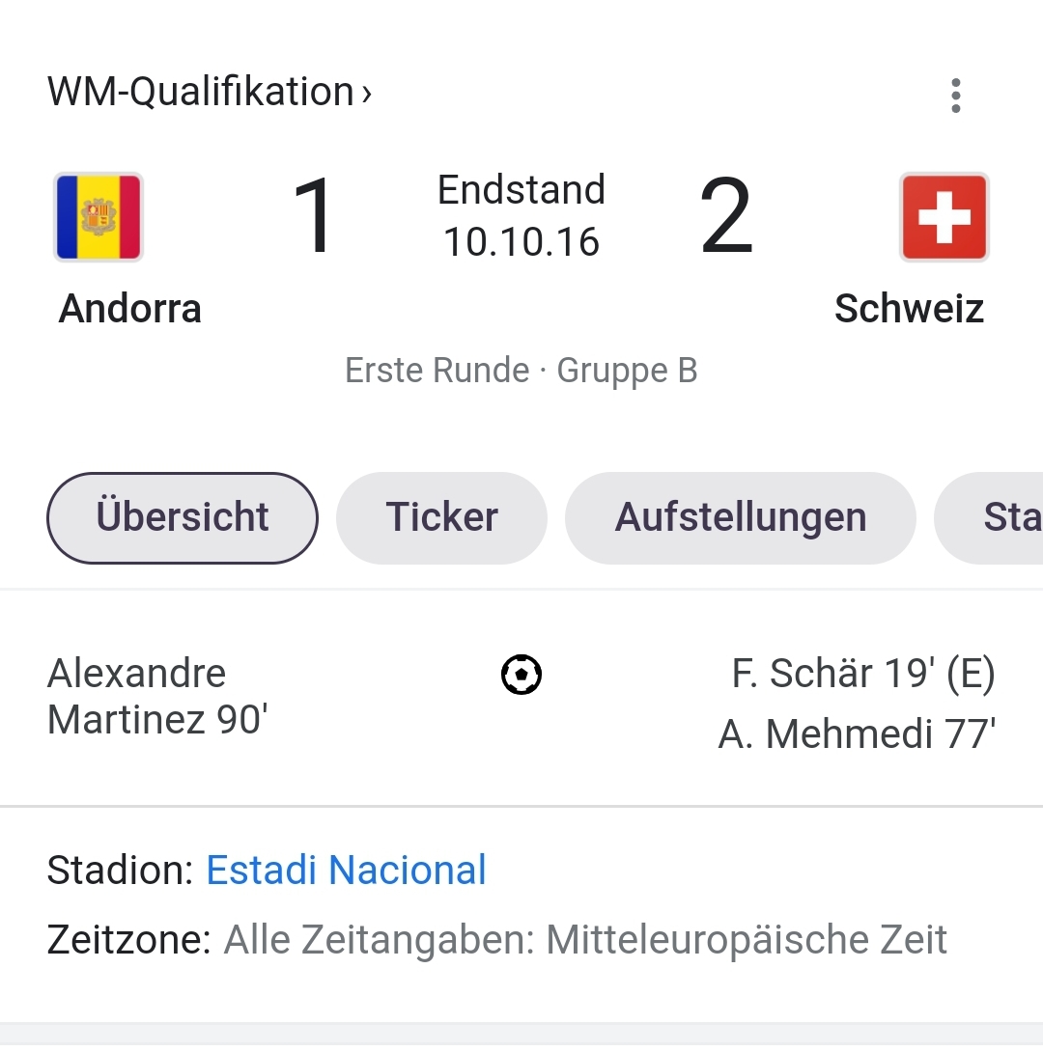Image resolution: width=1043 pixels, height=1051 pixels.
Task: Open the three-dot more options menu
Action: pos(956,96)
